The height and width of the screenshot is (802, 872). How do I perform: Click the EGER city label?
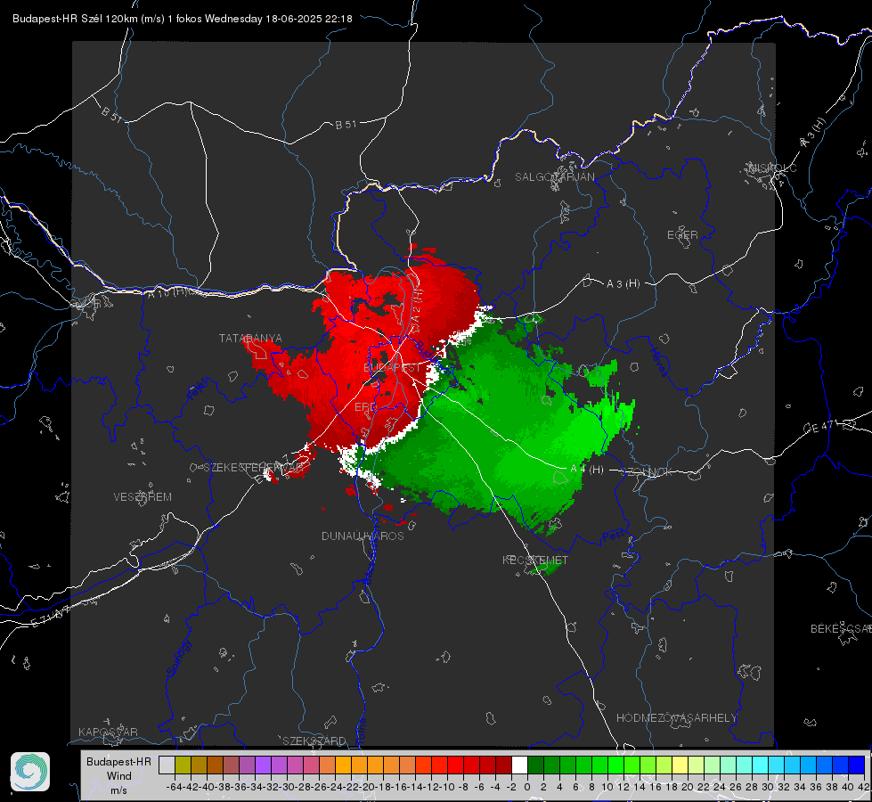click(x=682, y=235)
